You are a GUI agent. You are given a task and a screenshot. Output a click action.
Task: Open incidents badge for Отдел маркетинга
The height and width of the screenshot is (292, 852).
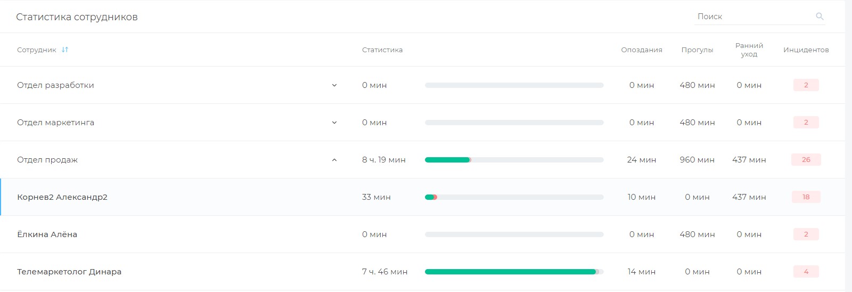point(806,123)
